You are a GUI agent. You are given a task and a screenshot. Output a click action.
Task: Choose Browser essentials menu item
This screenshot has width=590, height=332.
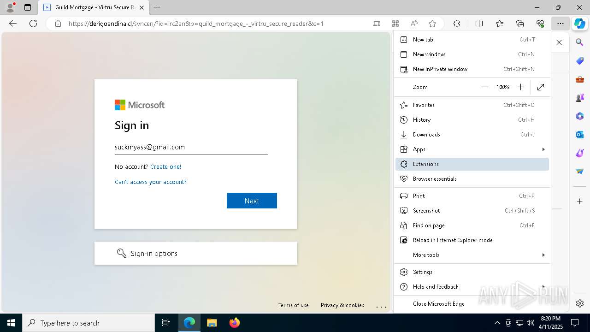pos(472,179)
